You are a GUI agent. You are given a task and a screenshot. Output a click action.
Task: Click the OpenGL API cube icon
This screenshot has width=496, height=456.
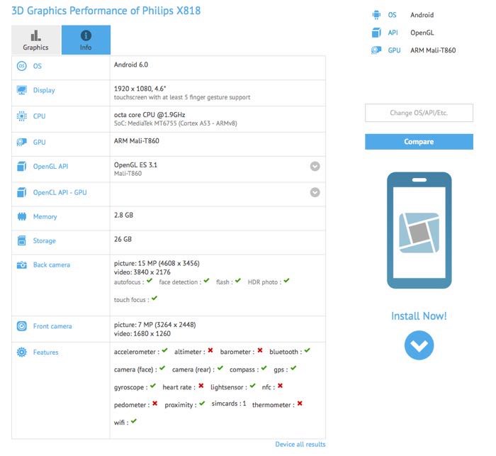pos(22,166)
